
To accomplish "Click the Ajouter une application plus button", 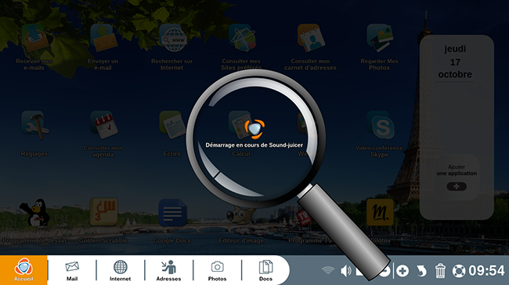I will click(x=457, y=187).
